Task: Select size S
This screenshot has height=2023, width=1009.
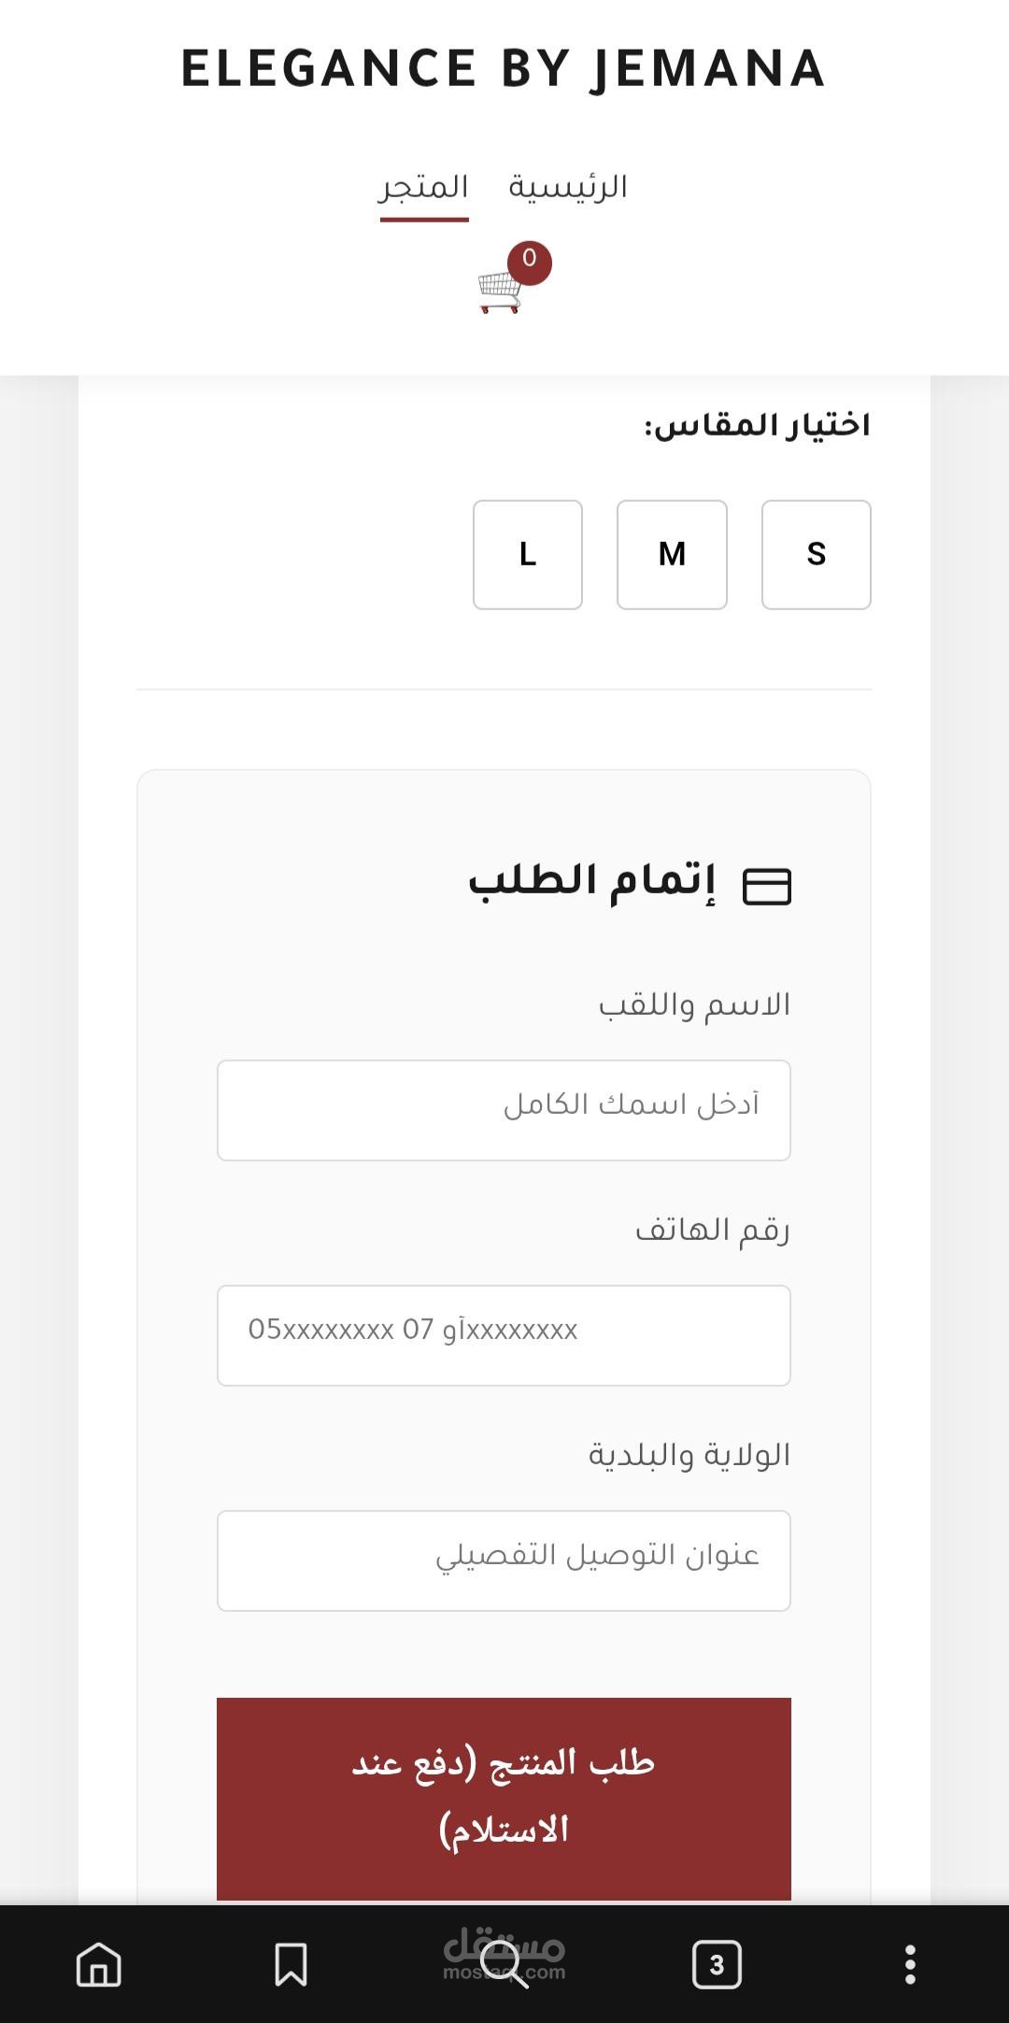Action: coord(816,554)
